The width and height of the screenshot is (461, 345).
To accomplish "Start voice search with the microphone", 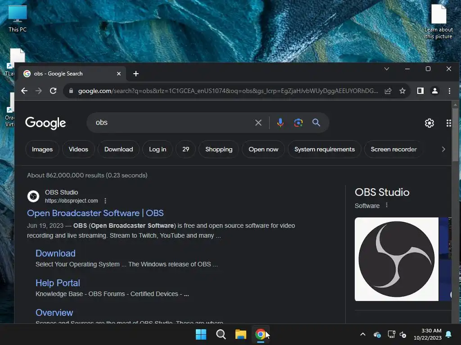I will click(x=280, y=123).
